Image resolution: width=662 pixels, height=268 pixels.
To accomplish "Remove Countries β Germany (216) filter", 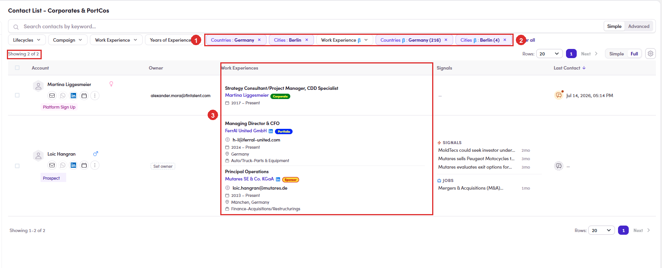I will pyautogui.click(x=446, y=40).
